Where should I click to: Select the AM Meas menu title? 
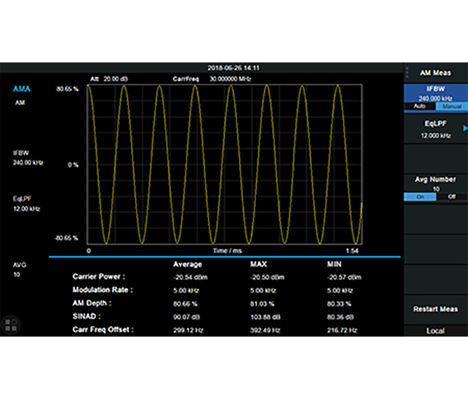coord(435,73)
